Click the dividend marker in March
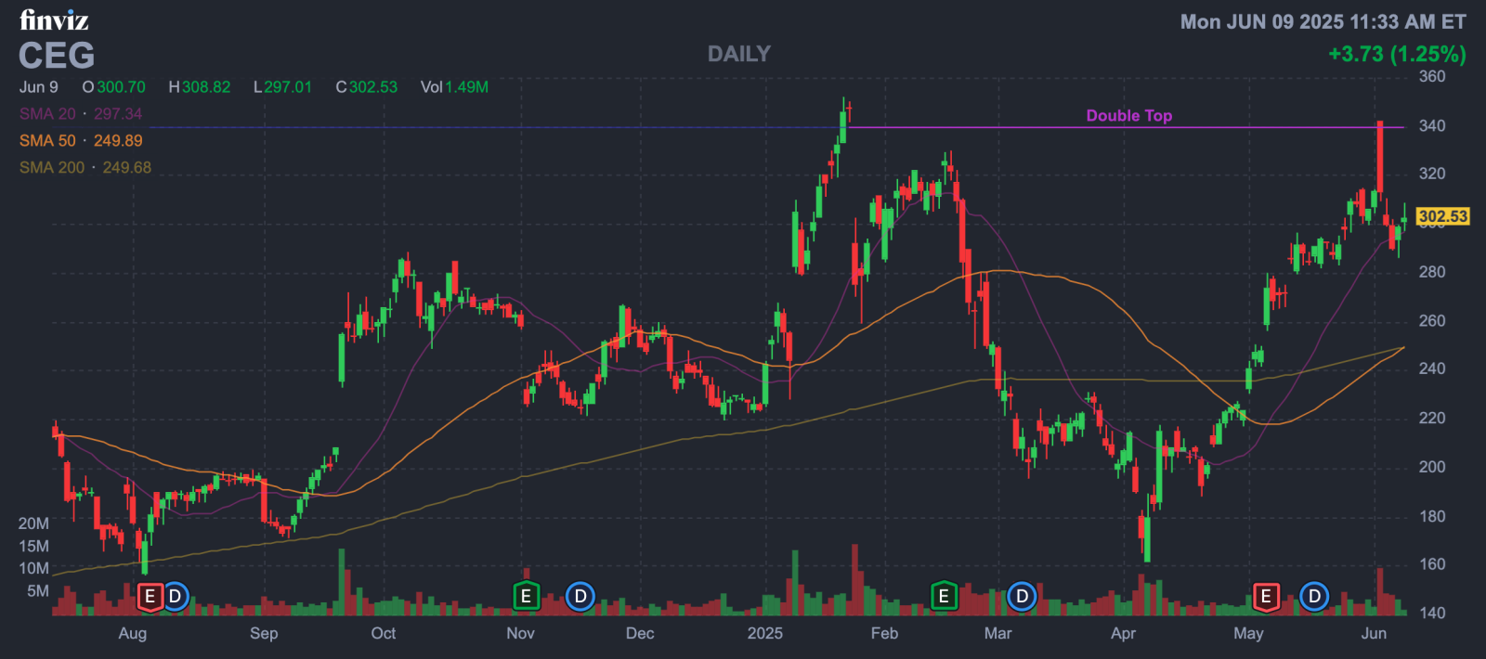This screenshot has height=659, width=1486. [x=1022, y=596]
